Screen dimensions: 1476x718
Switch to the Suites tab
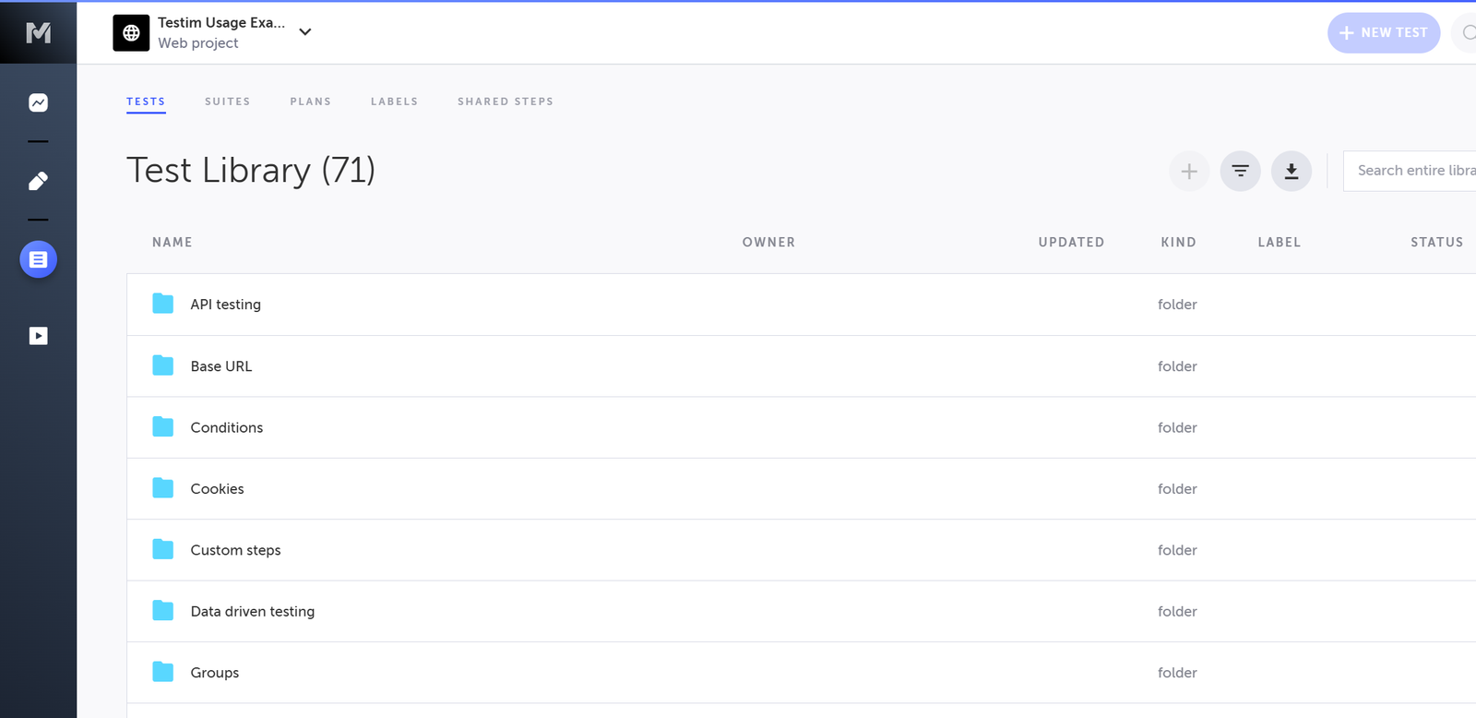[x=227, y=102]
